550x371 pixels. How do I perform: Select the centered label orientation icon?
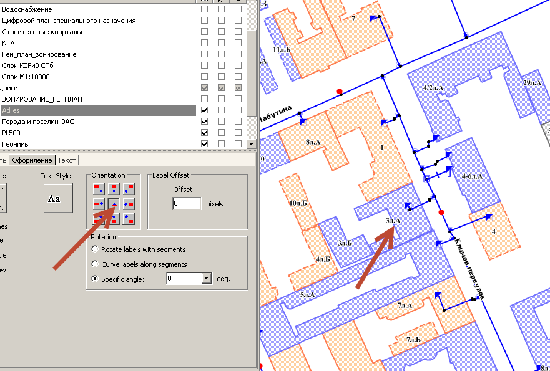point(114,204)
